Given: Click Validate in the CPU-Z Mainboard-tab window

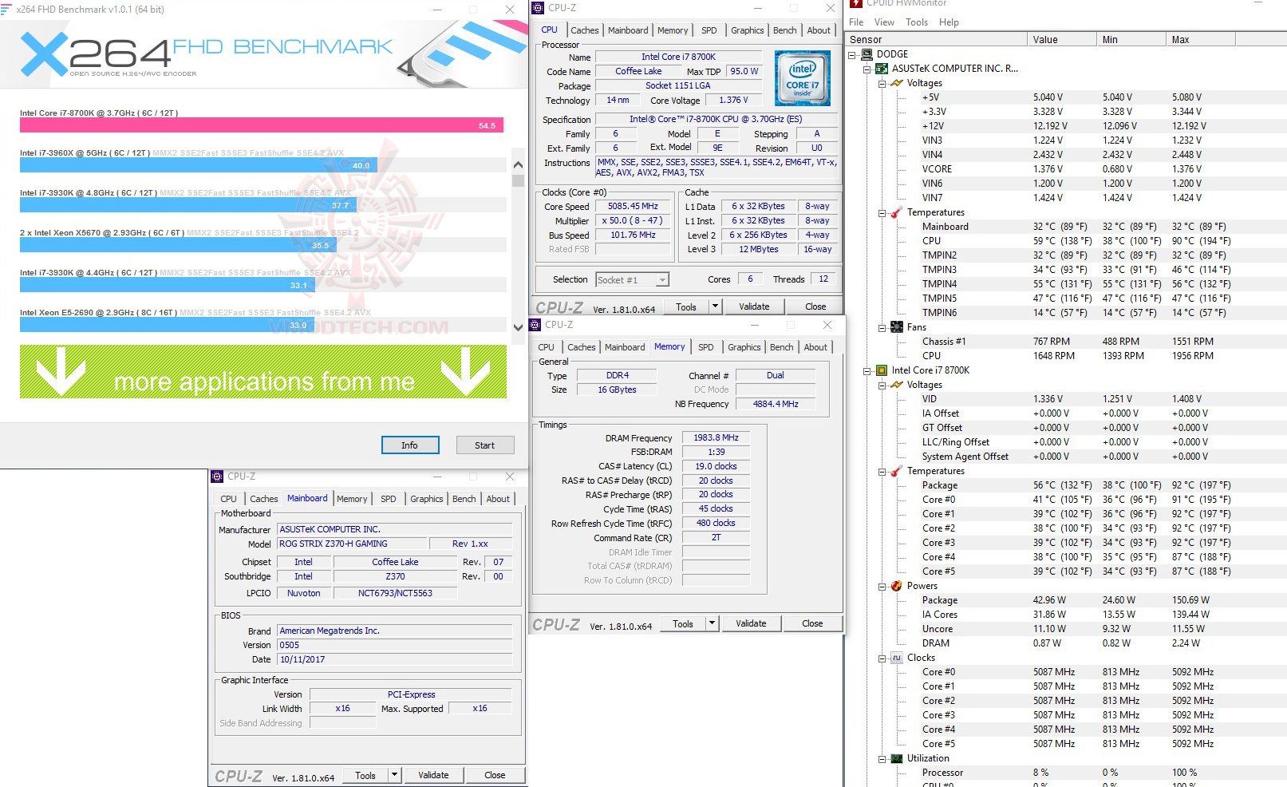Looking at the screenshot, I should pos(433,775).
